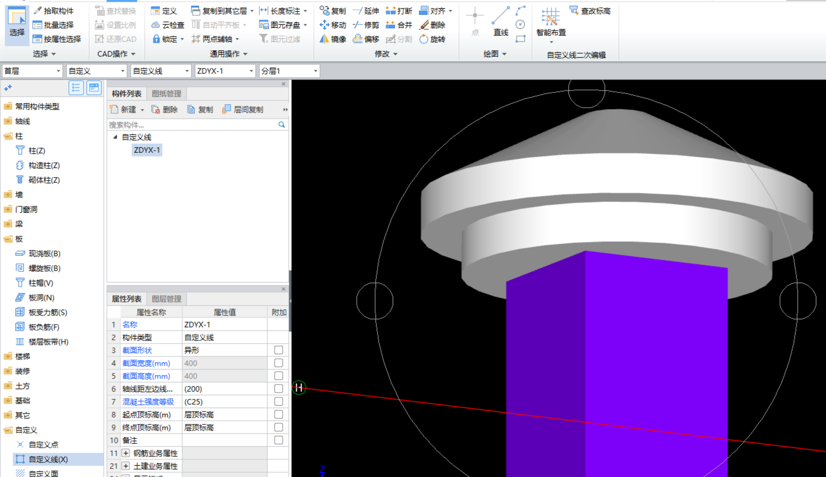Screen dimensions: 826x477
Task: Select 长度标注 length dimension tool
Action: (280, 11)
